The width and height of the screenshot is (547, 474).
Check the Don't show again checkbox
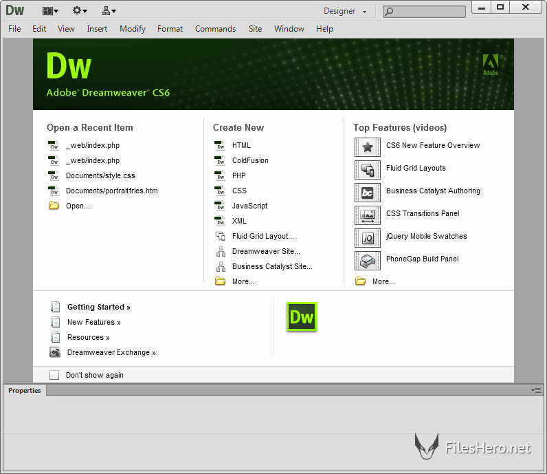click(x=54, y=375)
